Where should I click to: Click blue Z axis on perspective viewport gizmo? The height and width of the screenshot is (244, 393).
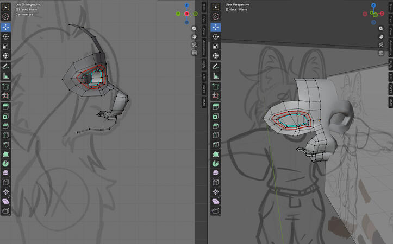coord(373,5)
